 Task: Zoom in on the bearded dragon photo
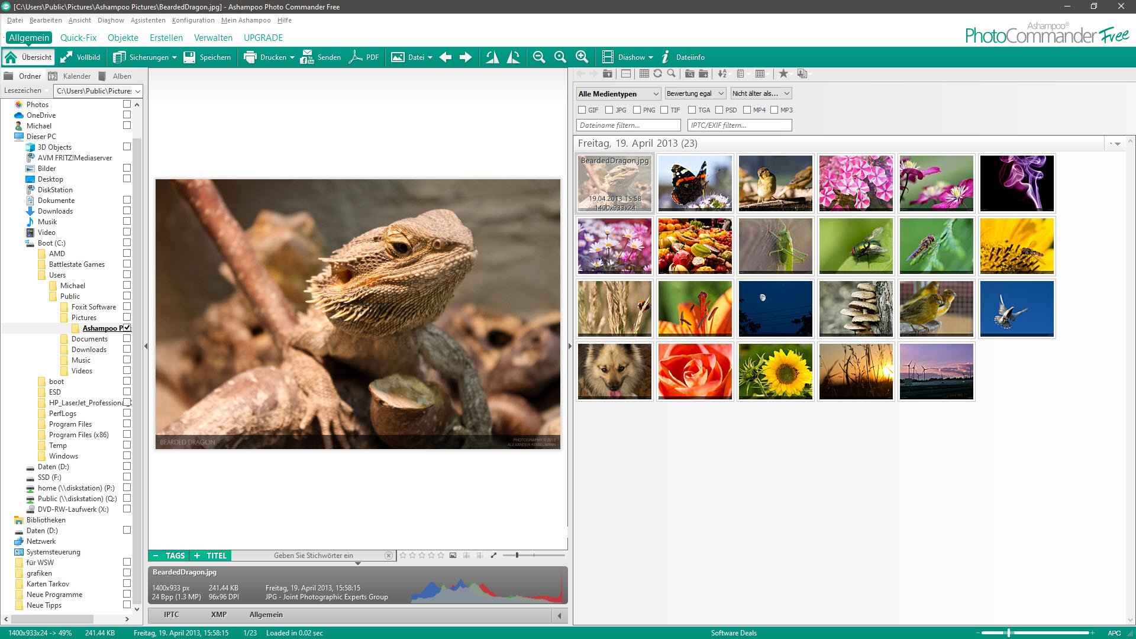coord(582,57)
